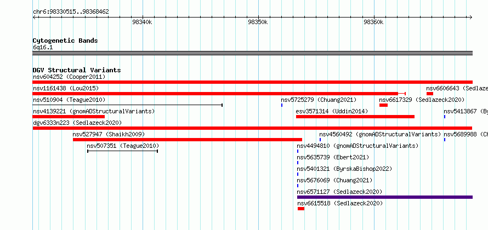Image resolution: width=488 pixels, height=230 pixels.
Task: Click the blue nsv5401321 marker
Action: [298, 174]
